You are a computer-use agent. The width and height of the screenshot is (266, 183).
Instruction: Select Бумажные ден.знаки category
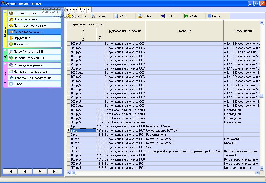point(34,32)
